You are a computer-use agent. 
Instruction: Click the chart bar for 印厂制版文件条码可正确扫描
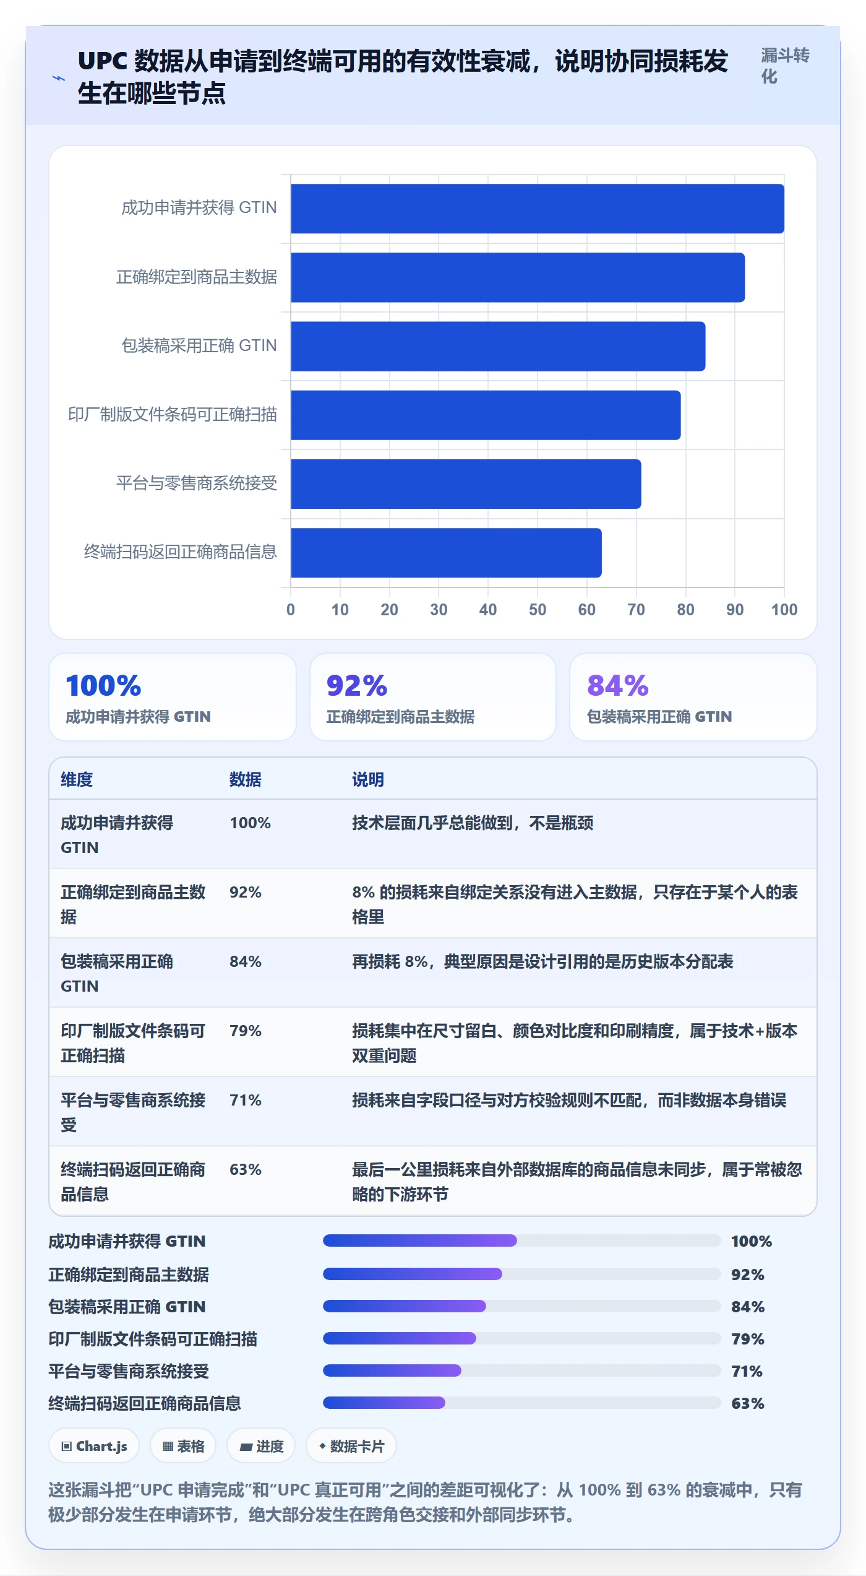tap(486, 415)
